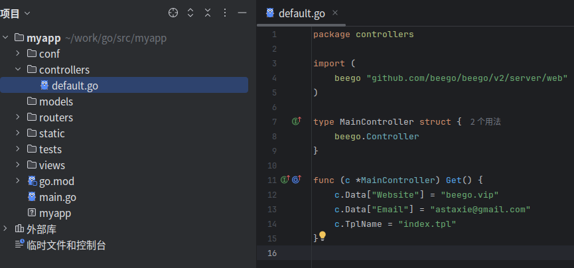Image resolution: width=574 pixels, height=268 pixels.
Task: Click the green implements gutter icon on line 11
Action: pos(285,179)
